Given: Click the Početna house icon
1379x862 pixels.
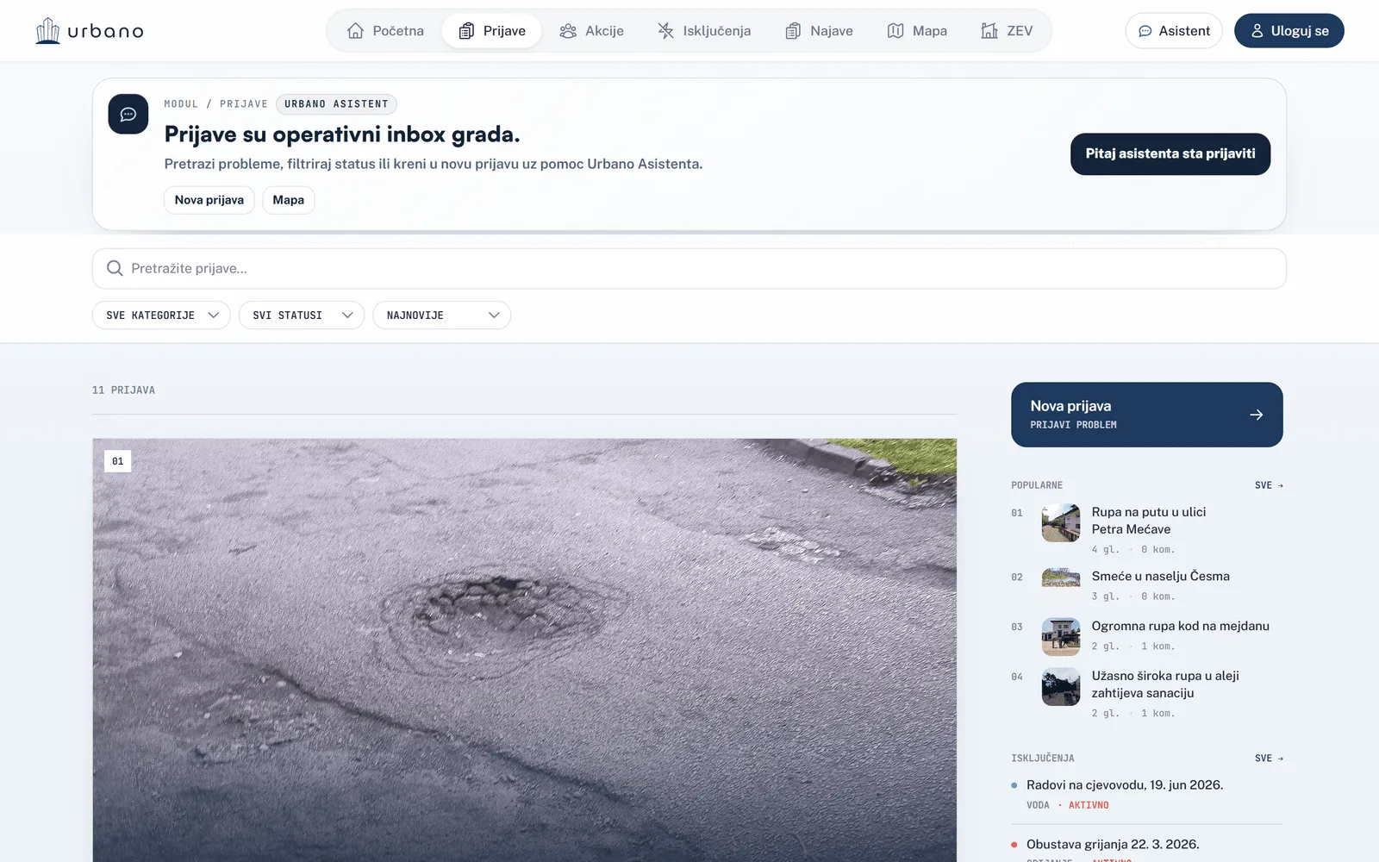Looking at the screenshot, I should [355, 31].
